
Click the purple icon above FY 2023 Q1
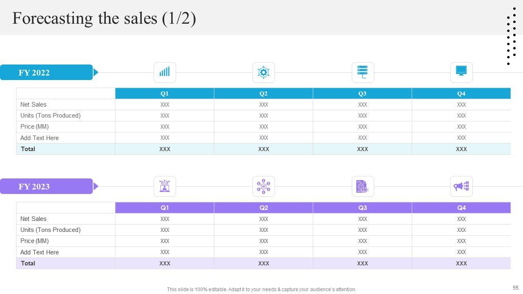click(x=165, y=187)
